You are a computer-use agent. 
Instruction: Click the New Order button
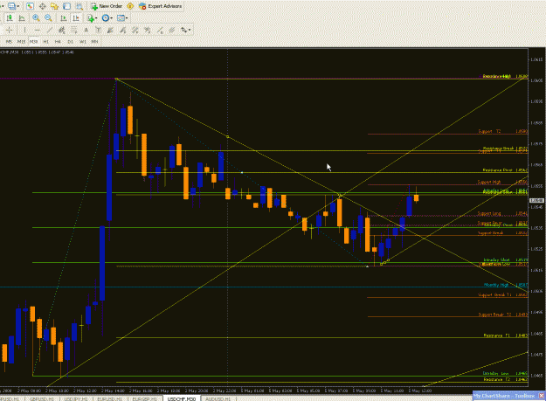(107, 6)
